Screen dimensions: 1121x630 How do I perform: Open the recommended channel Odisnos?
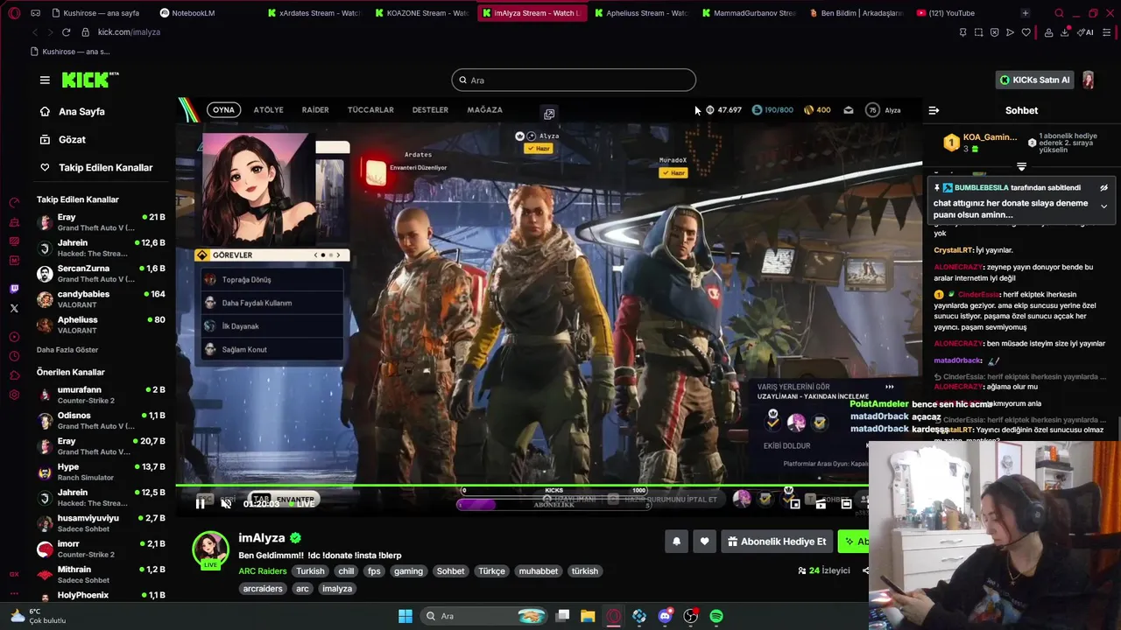coord(101,420)
